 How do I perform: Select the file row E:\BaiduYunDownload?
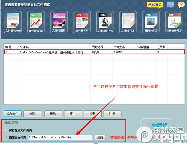[94, 52]
